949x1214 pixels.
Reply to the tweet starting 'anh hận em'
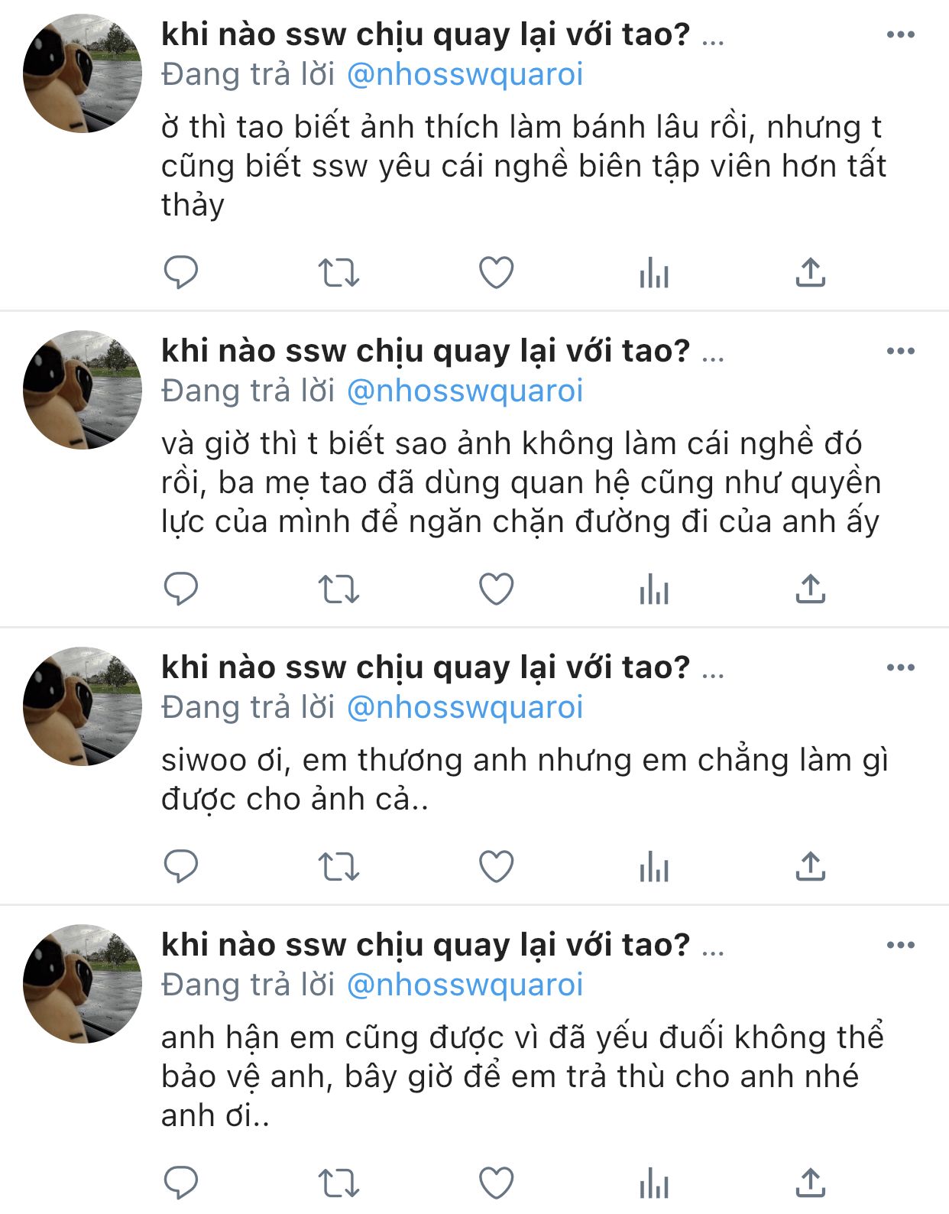click(181, 1183)
